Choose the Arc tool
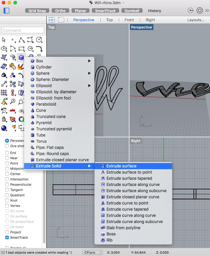 [13, 49]
